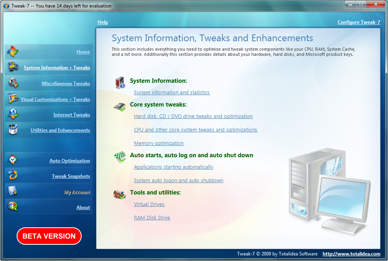This screenshot has width=388, height=261.
Task: Click the Tools and utilities toolbox icon
Action: pos(120,195)
